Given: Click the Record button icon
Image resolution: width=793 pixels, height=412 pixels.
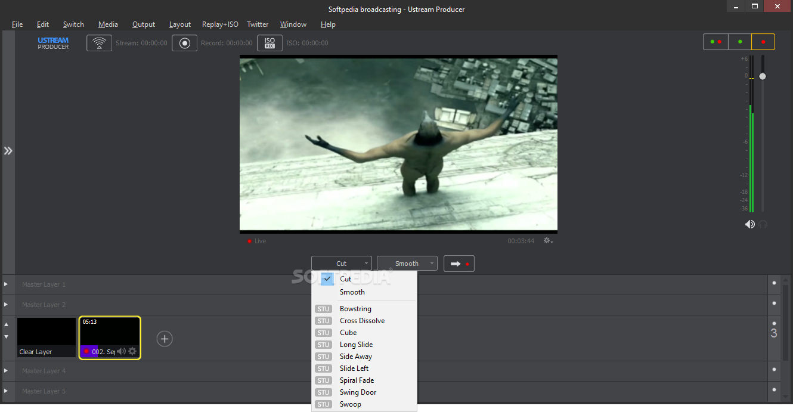Looking at the screenshot, I should [185, 43].
